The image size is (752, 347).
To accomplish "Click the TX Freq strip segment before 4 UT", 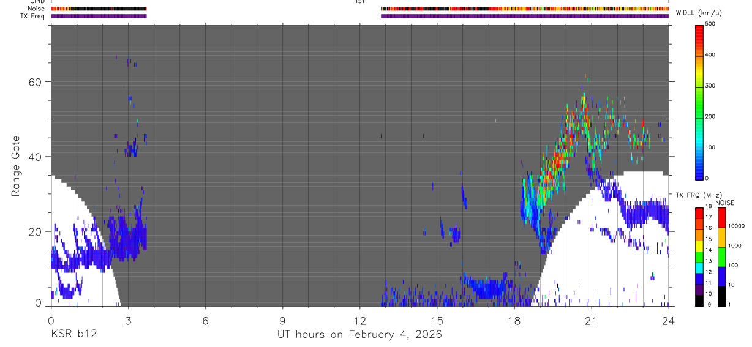I will coord(99,16).
